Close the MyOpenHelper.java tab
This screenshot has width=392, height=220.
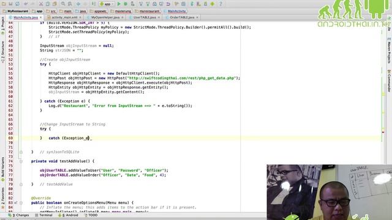[x=123, y=18]
